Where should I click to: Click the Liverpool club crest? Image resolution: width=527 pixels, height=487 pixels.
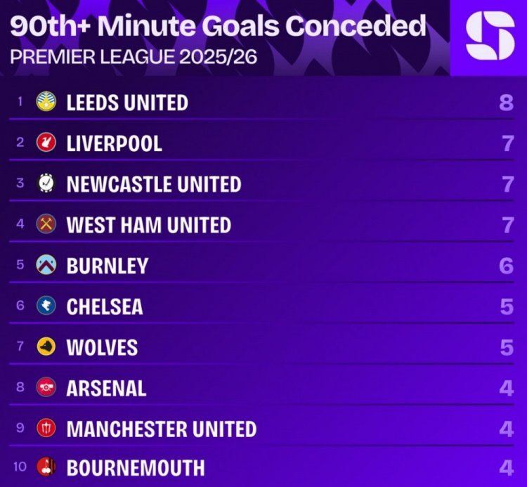[46, 143]
